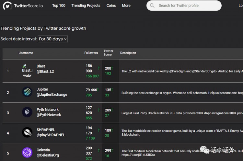243x161 pixels.
Task: Open the @playSHRAPNEL profile link
Action: click(51, 135)
